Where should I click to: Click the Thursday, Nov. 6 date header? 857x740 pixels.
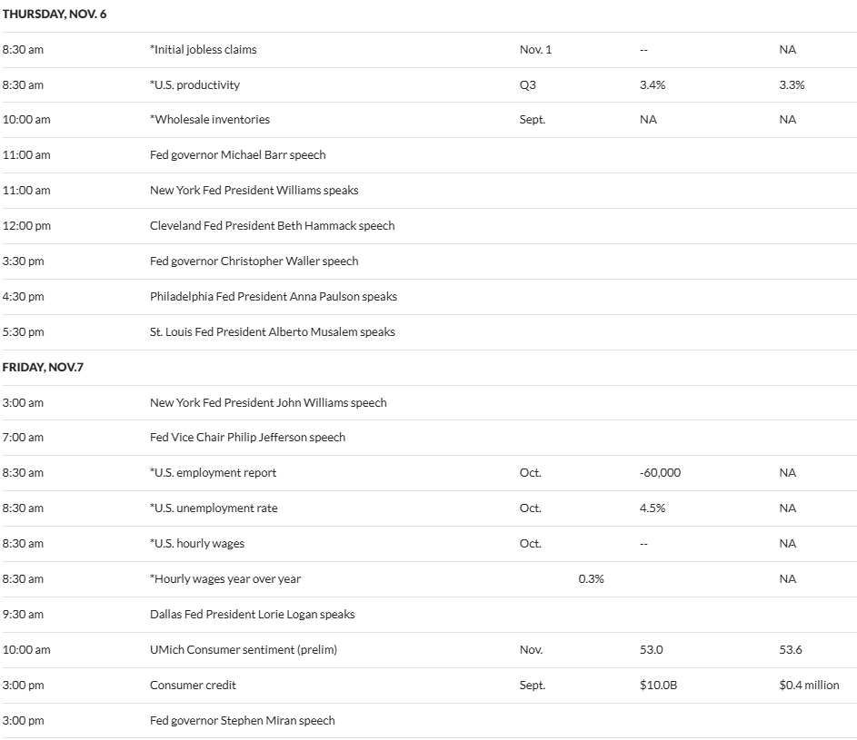55,15
